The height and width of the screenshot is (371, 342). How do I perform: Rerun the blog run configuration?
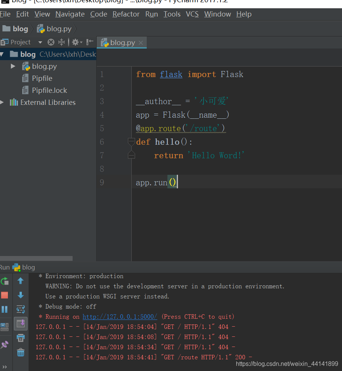tap(5, 281)
